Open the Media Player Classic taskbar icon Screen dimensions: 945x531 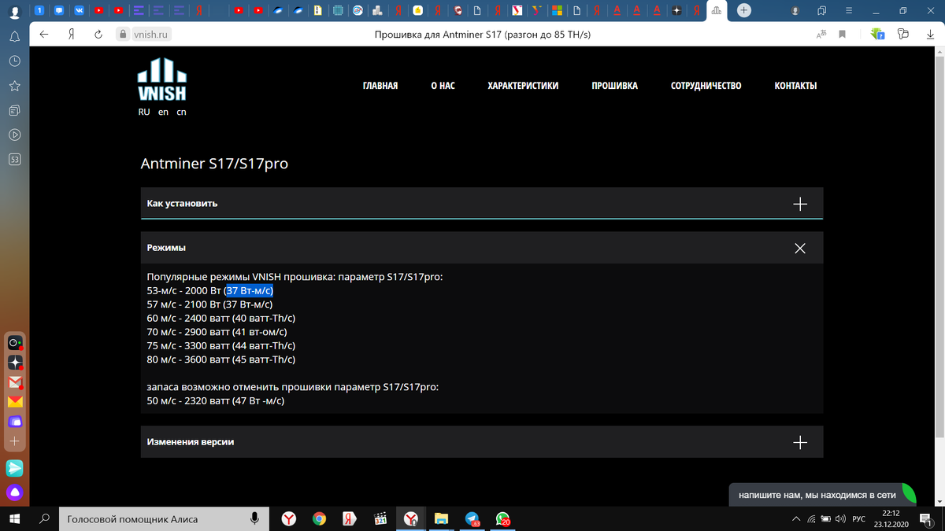(x=380, y=518)
